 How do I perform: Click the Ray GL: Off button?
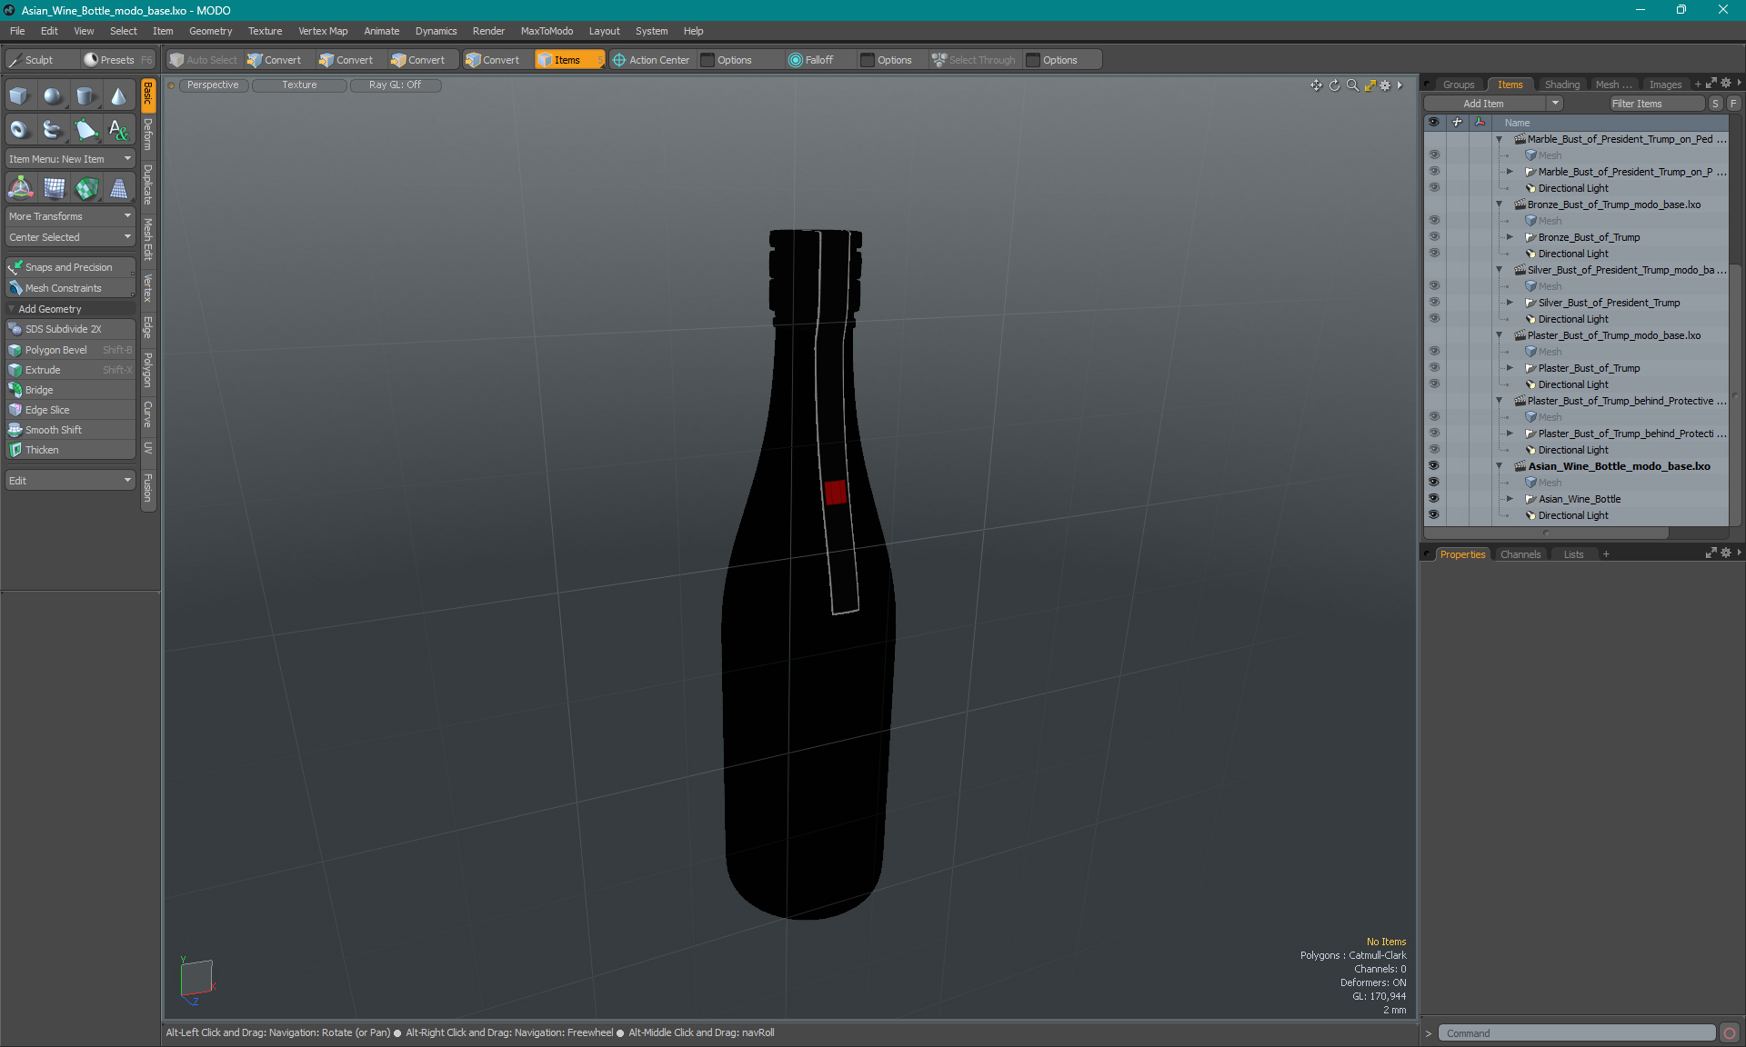pyautogui.click(x=395, y=85)
